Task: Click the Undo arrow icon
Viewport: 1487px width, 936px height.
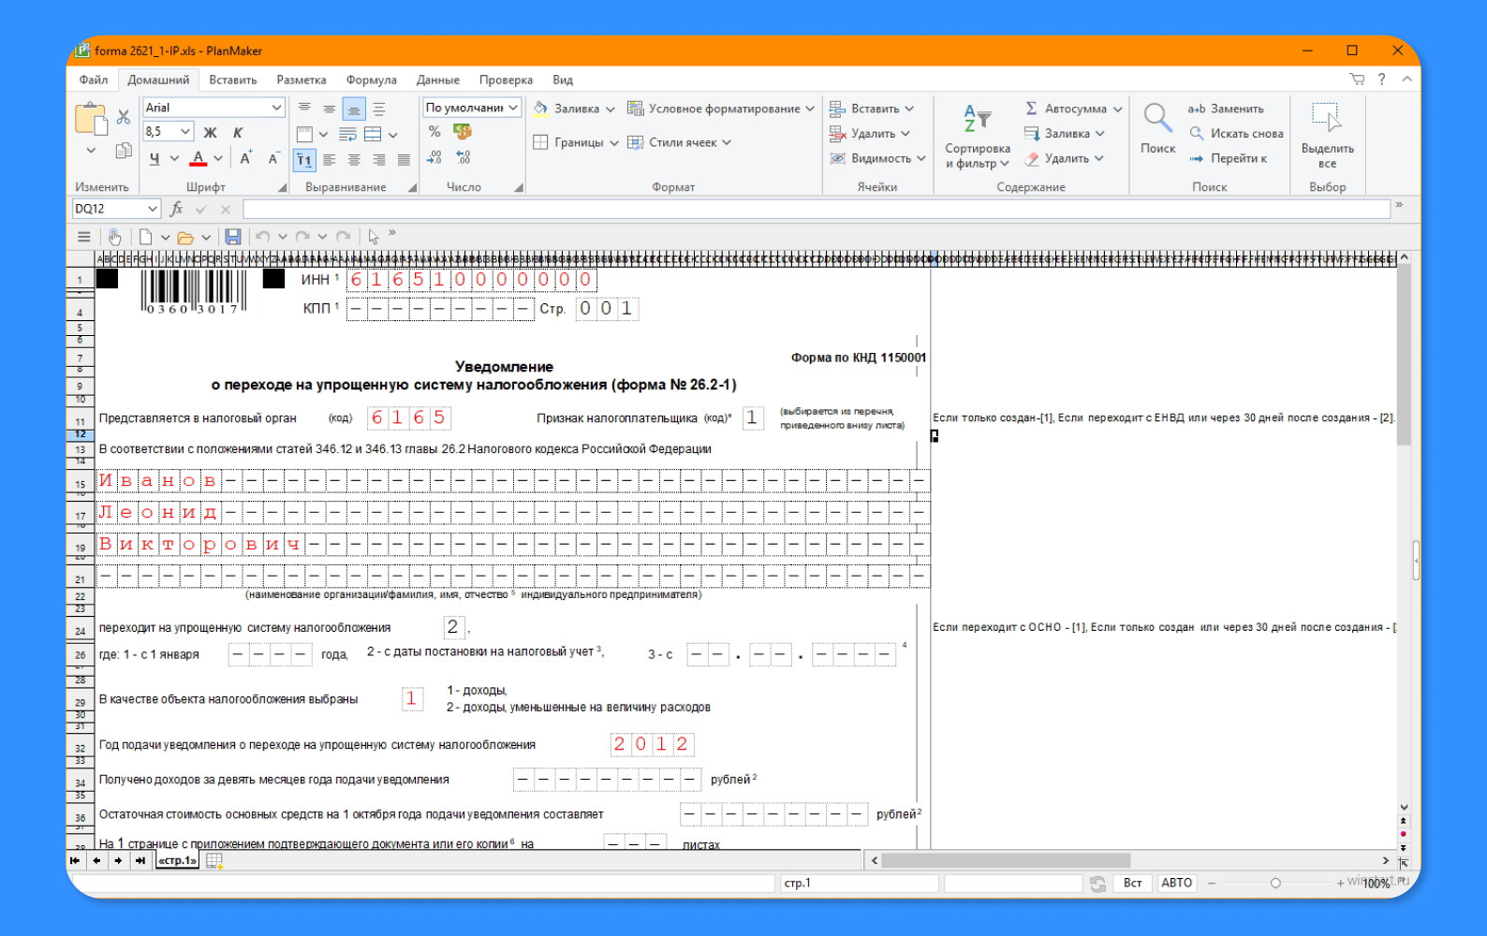Action: point(263,237)
